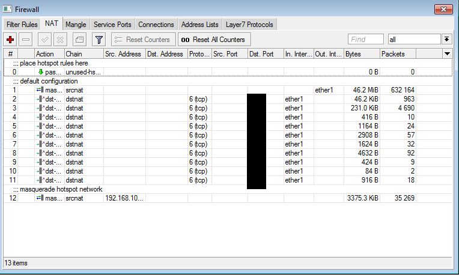Open the Connections tab
The image size is (459, 275).
point(156,25)
